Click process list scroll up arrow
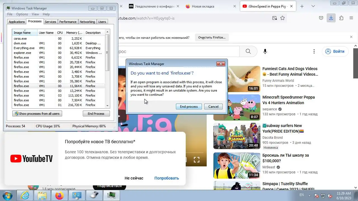 (107, 32)
